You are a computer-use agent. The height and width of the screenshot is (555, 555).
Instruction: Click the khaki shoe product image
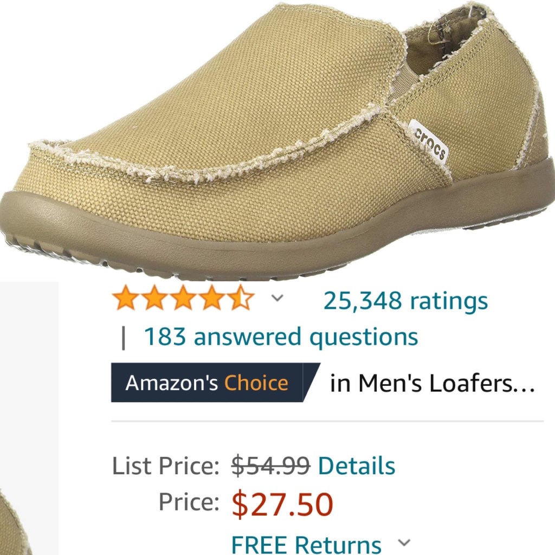click(x=277, y=140)
